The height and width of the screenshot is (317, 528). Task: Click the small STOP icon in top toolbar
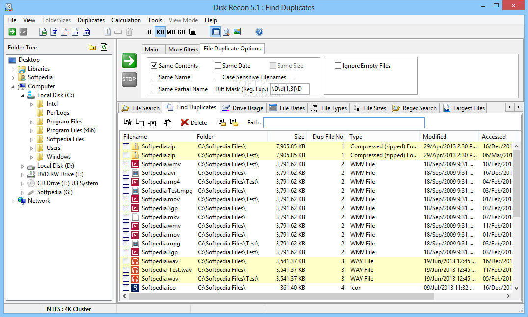(23, 32)
